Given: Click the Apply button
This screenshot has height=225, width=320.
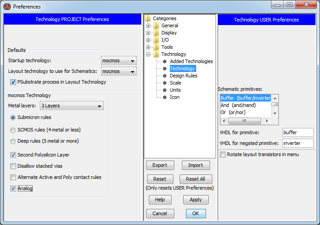Looking at the screenshot, I should tap(196, 200).
